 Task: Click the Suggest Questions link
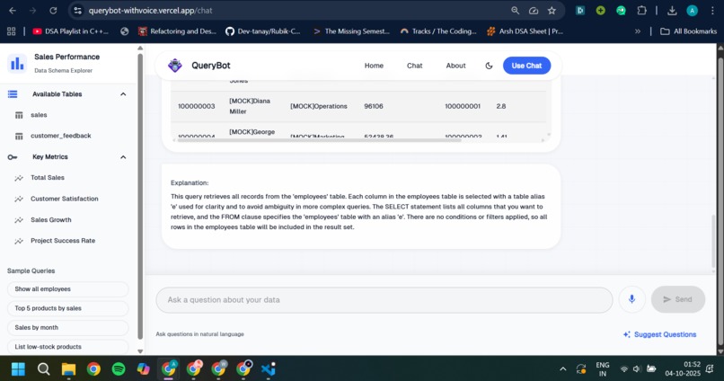coord(659,334)
